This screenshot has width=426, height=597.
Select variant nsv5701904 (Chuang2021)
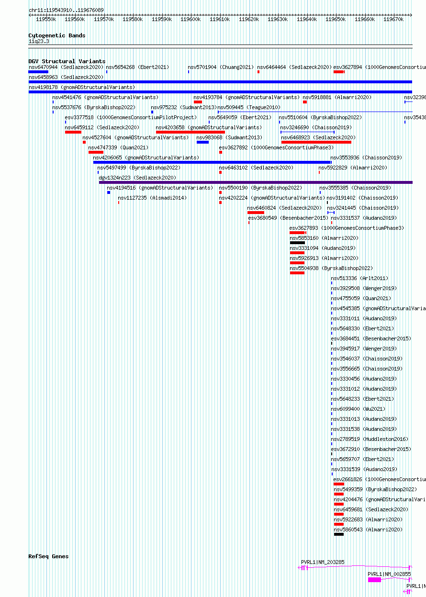click(221, 67)
